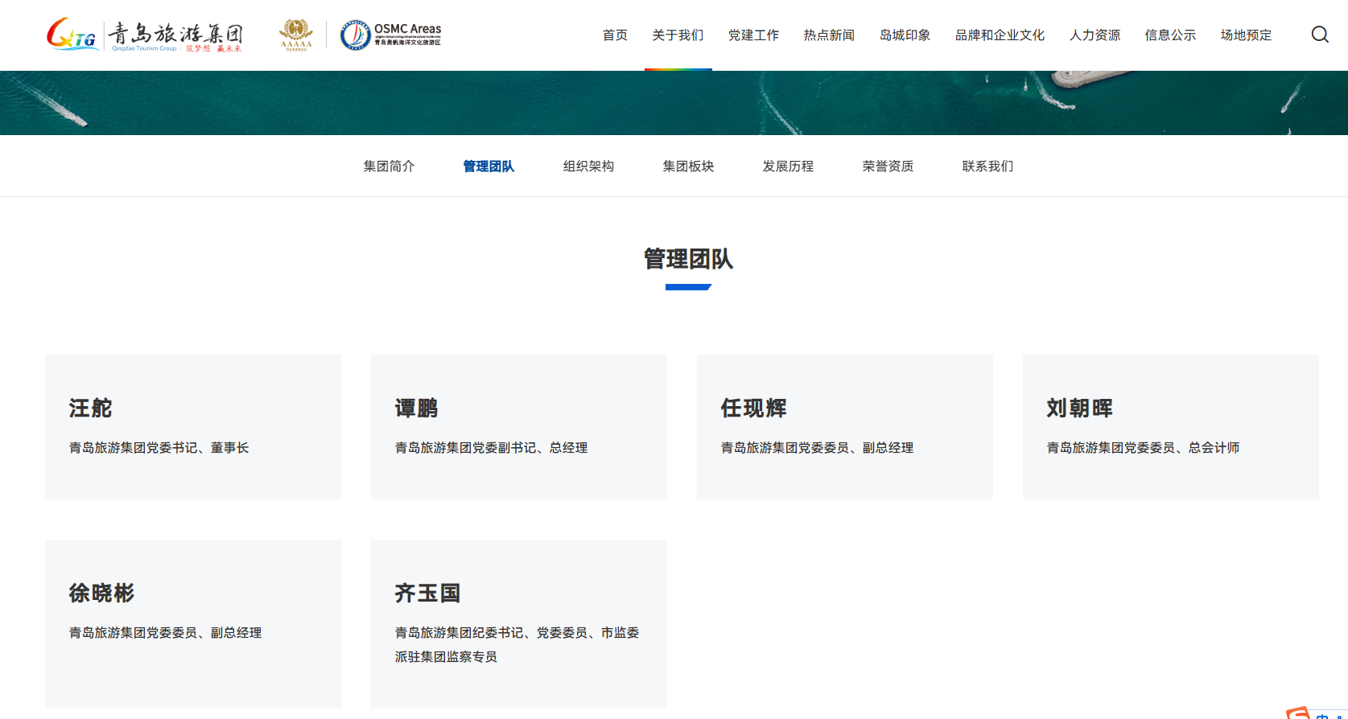1348x719 pixels.
Task: Open the 信息公示 menu item
Action: point(1170,35)
